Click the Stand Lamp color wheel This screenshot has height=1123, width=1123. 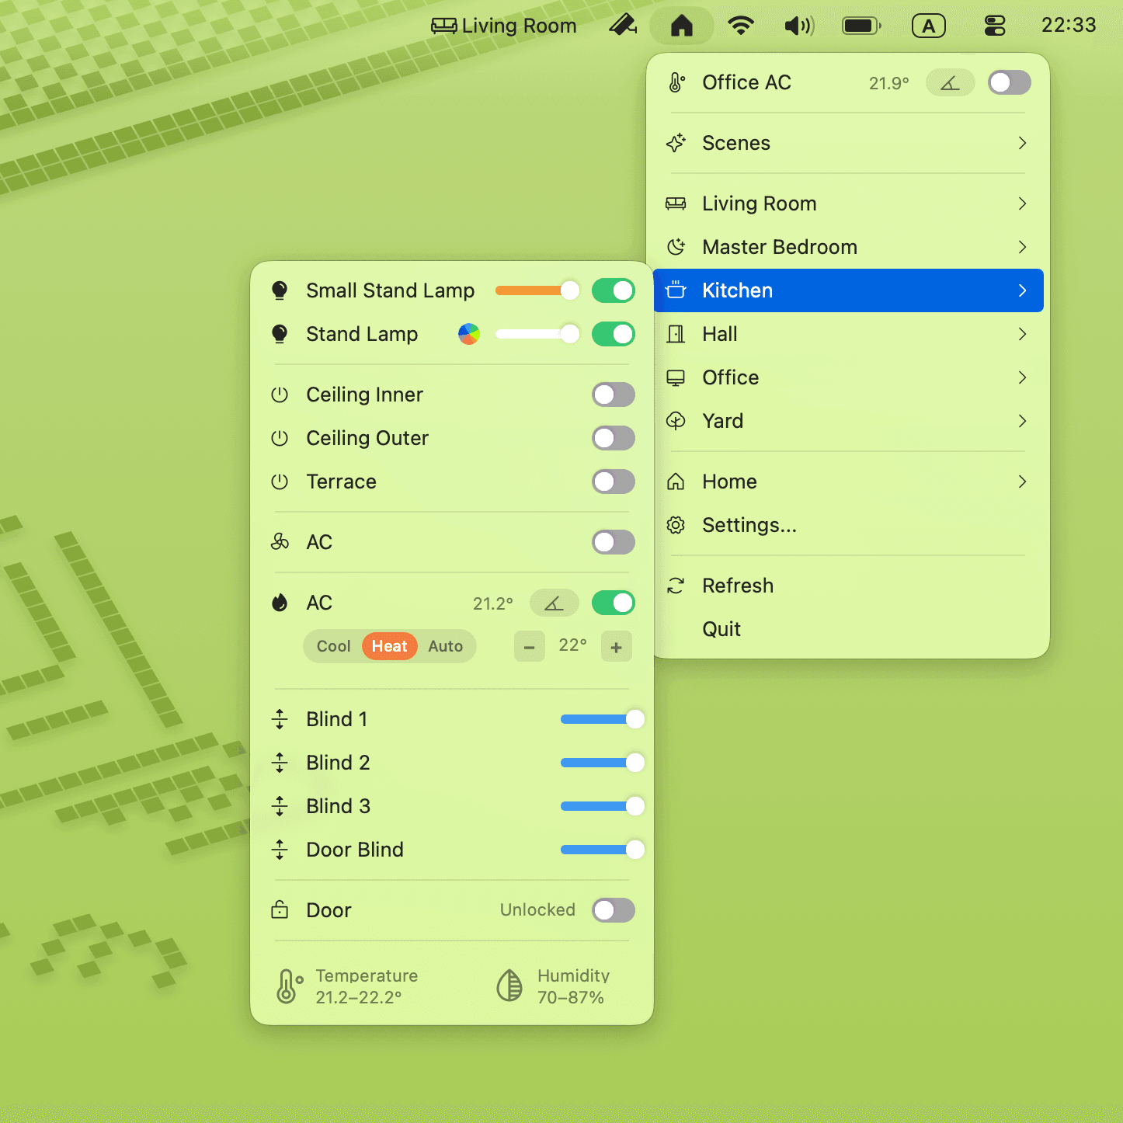coord(469,334)
